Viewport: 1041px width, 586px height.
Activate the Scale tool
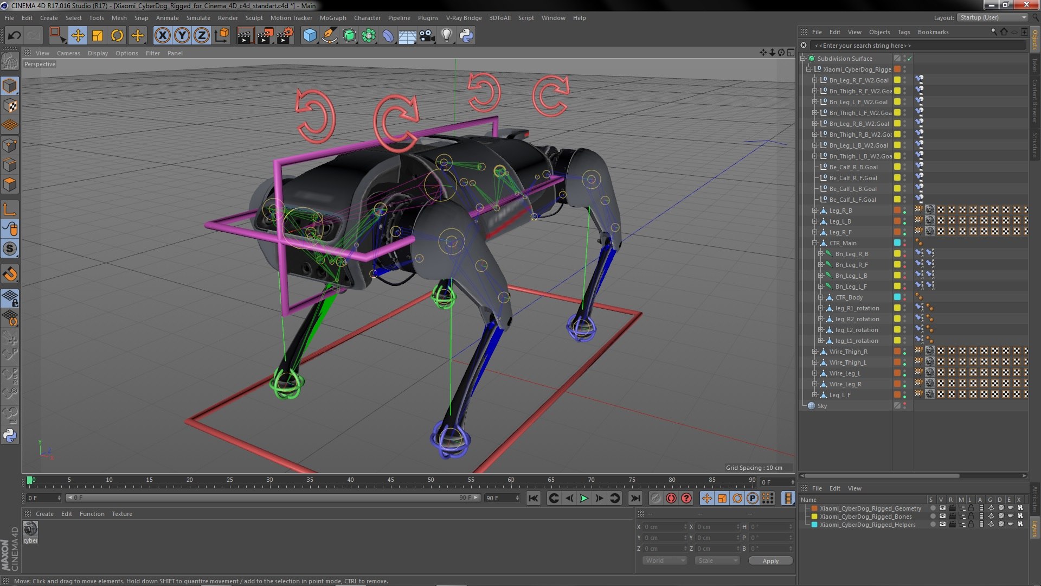98,36
